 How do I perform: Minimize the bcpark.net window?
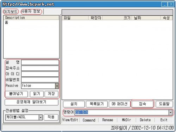point(164,4)
